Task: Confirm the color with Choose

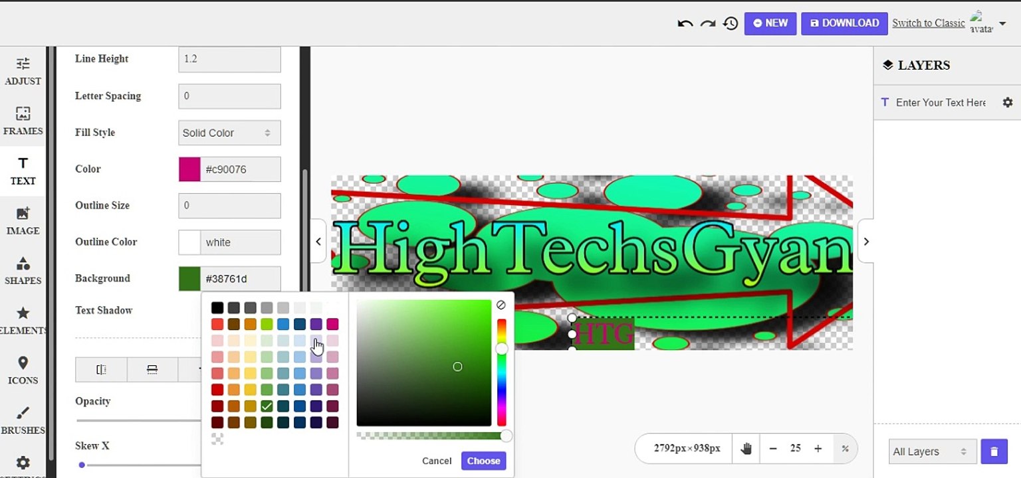Action: click(483, 461)
